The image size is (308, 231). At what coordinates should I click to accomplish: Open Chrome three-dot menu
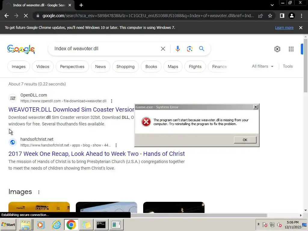(x=301, y=16)
